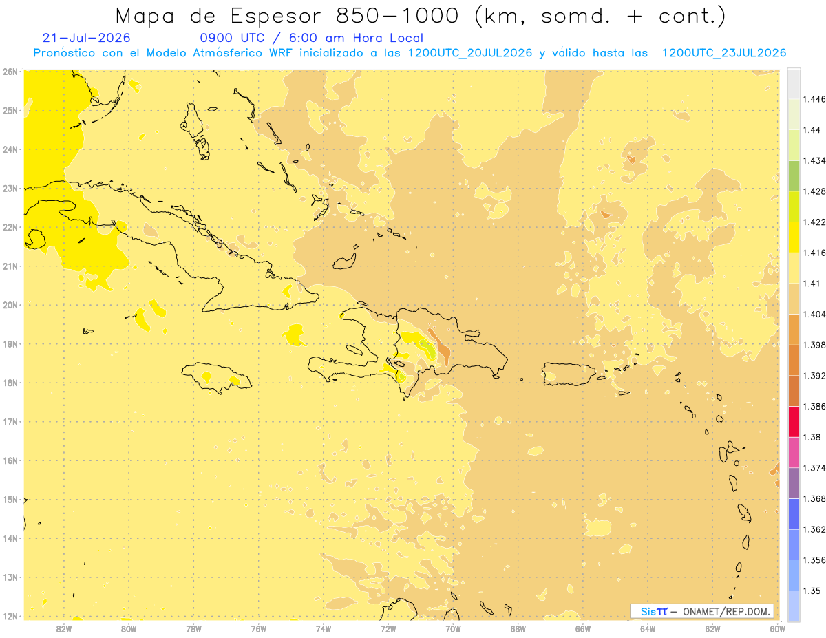Screen dimensions: 826x638
Task: Pick the bright yellow 1.416–1.422 legend swatch
Action: click(x=794, y=237)
